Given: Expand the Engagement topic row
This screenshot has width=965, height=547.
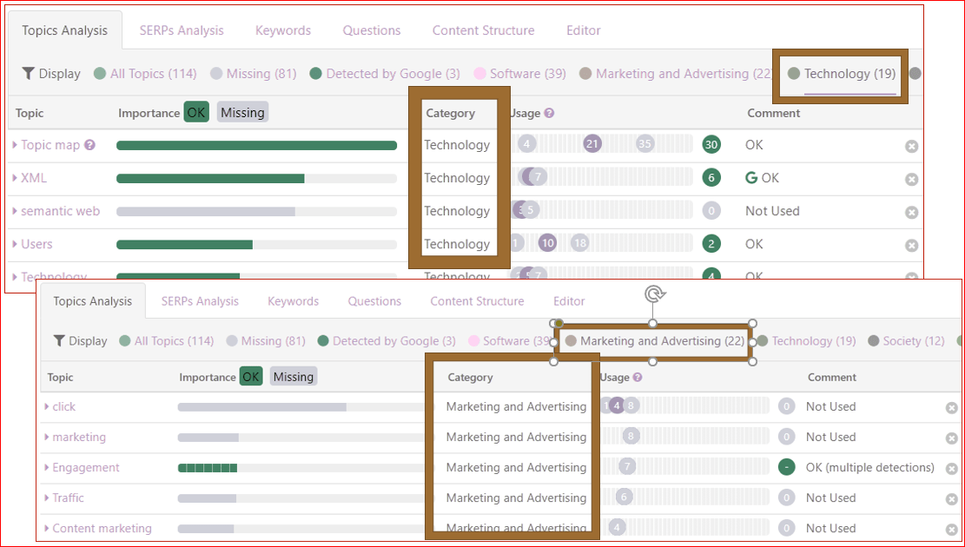Looking at the screenshot, I should 47,468.
